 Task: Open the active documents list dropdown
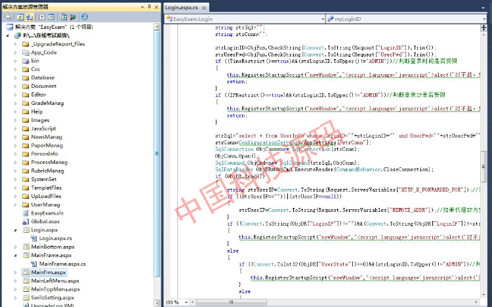(483, 7)
